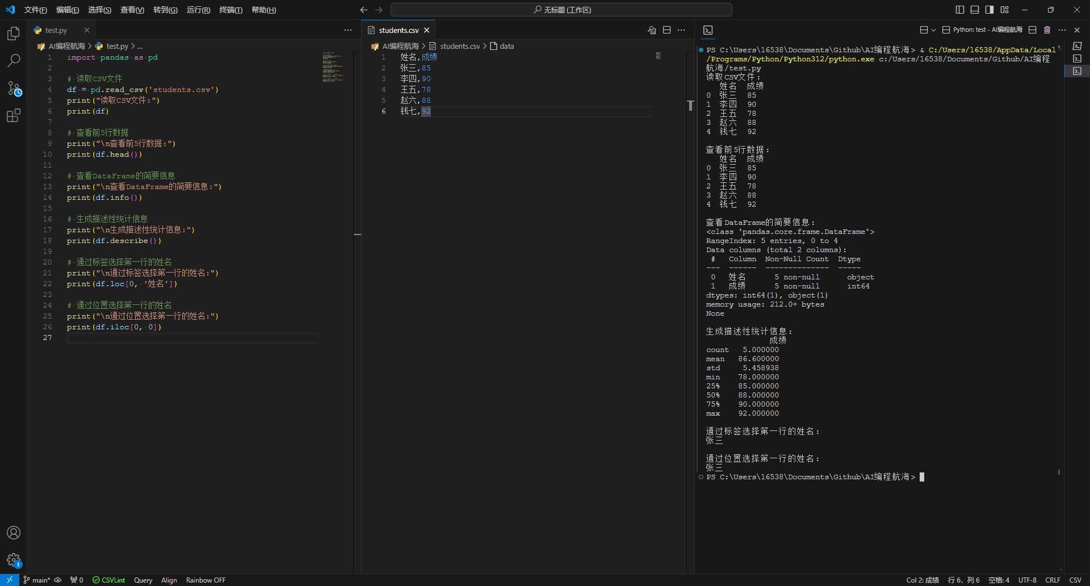Select the Python: test terminal label
Viewport: 1090px width, 586px height.
982,30
